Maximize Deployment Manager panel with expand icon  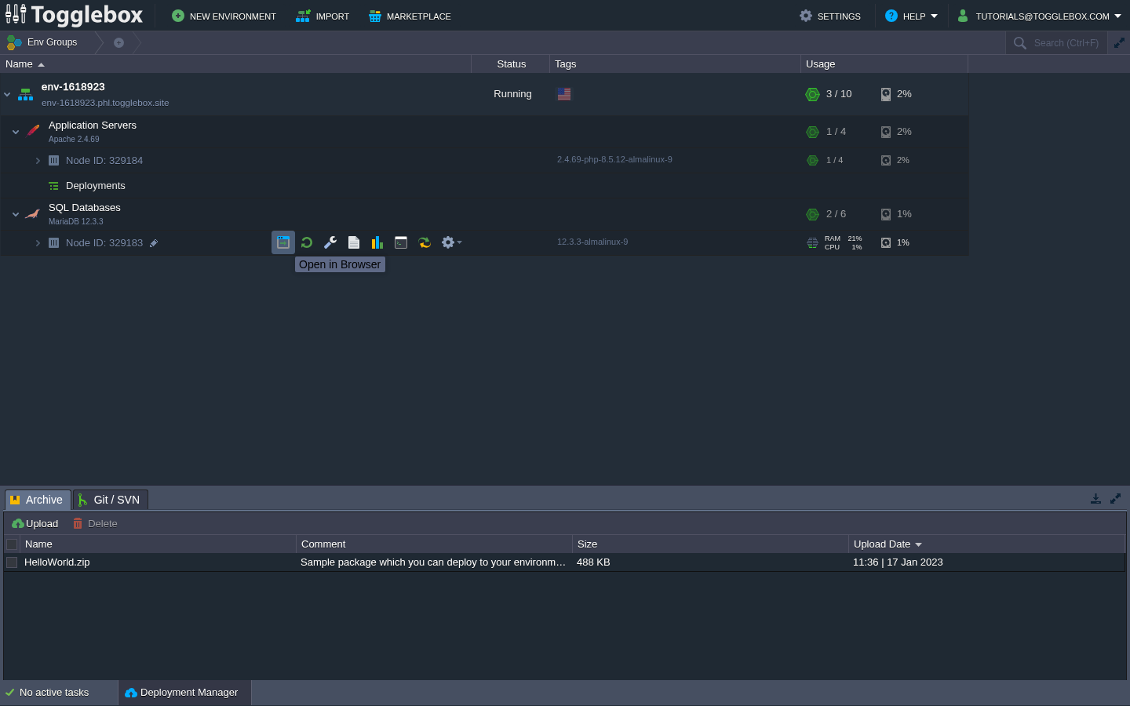1115,499
